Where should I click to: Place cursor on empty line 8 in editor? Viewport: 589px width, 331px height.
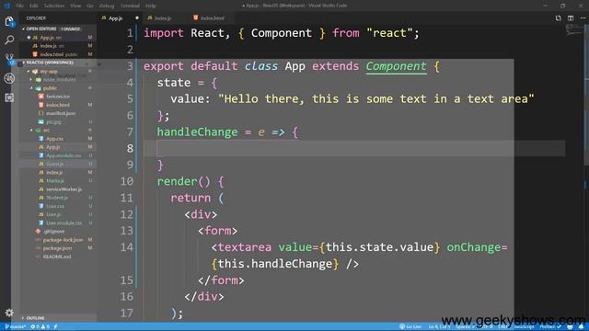tap(353, 149)
